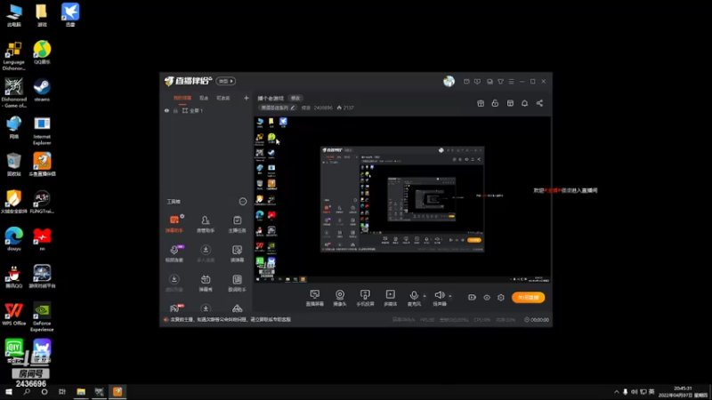The height and width of the screenshot is (400, 712).
Task: Open the Windows Start menu
Action: [9, 392]
